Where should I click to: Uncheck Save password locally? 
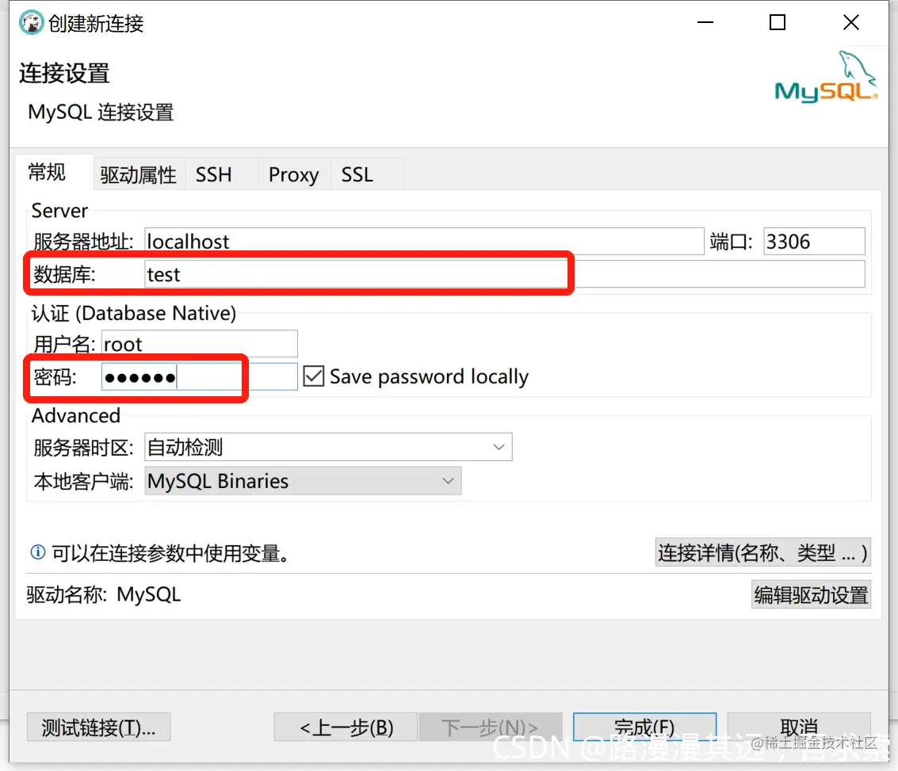pyautogui.click(x=313, y=376)
